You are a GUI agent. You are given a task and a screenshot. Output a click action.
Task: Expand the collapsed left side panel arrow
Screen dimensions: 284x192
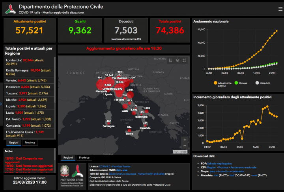[1, 104]
